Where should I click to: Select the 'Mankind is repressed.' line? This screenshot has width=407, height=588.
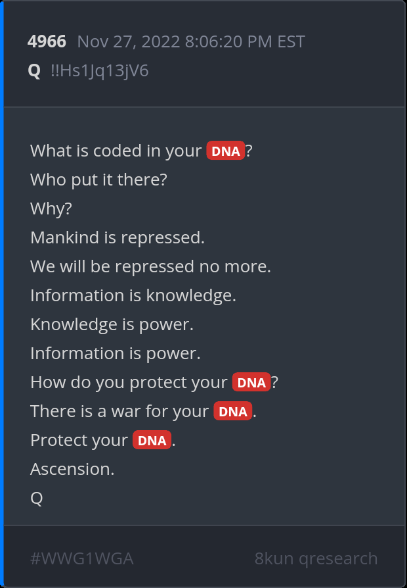(x=118, y=237)
